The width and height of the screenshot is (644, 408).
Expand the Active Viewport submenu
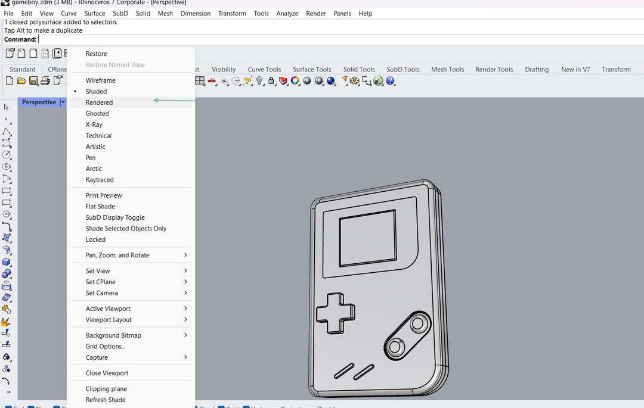tap(131, 309)
